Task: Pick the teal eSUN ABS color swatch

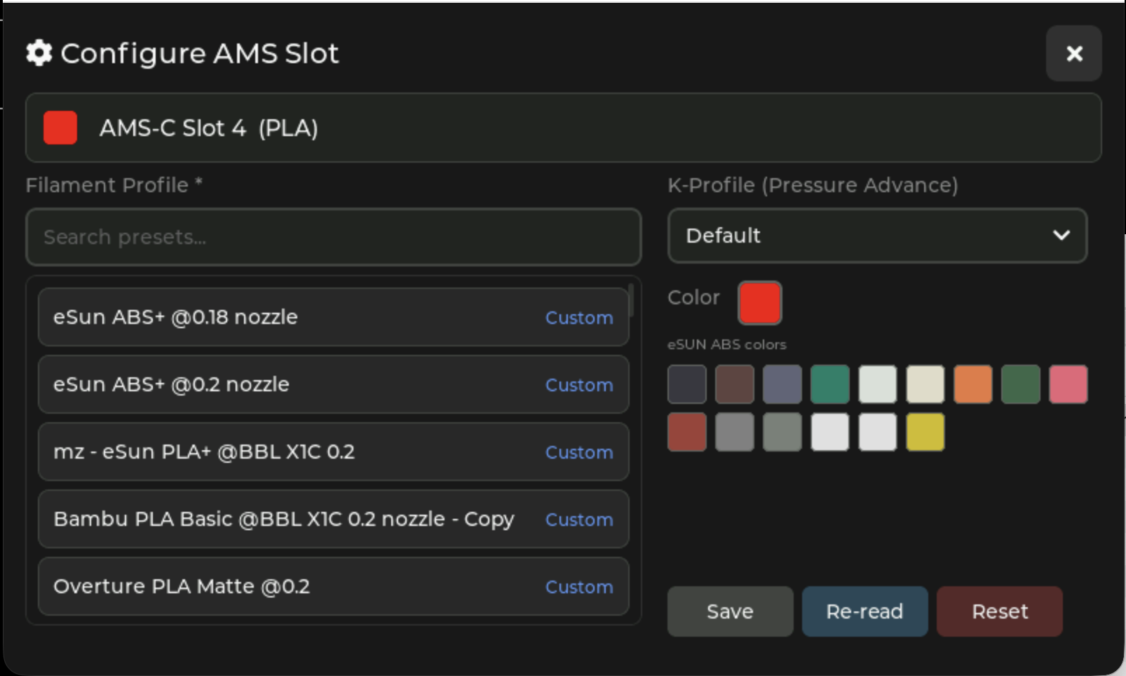Action: tap(829, 384)
